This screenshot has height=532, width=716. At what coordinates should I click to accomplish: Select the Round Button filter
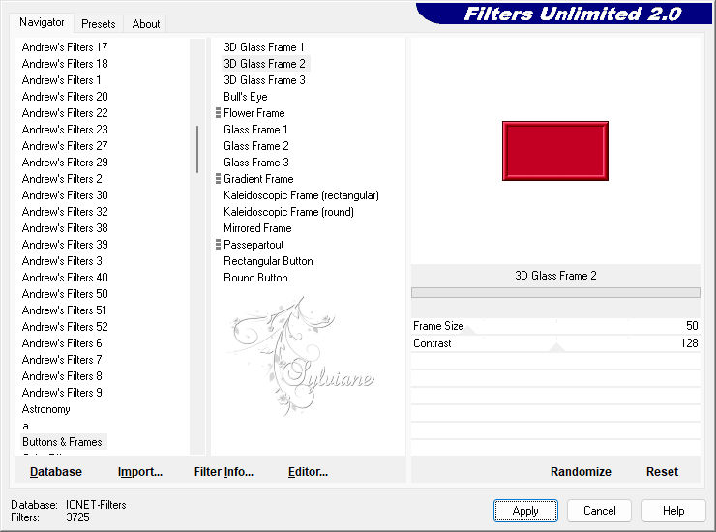pyautogui.click(x=255, y=278)
